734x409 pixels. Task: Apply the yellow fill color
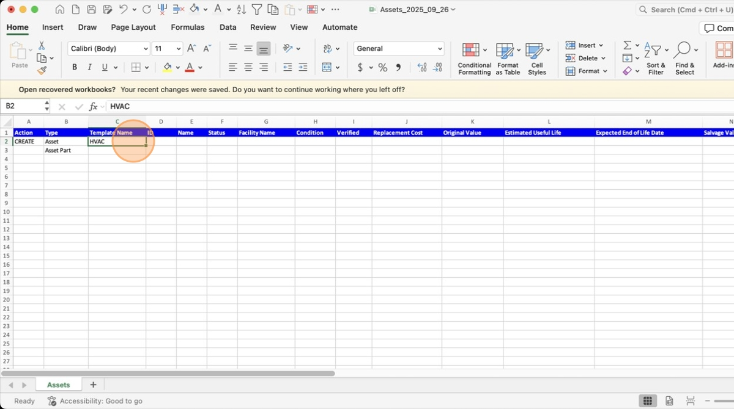(167, 68)
